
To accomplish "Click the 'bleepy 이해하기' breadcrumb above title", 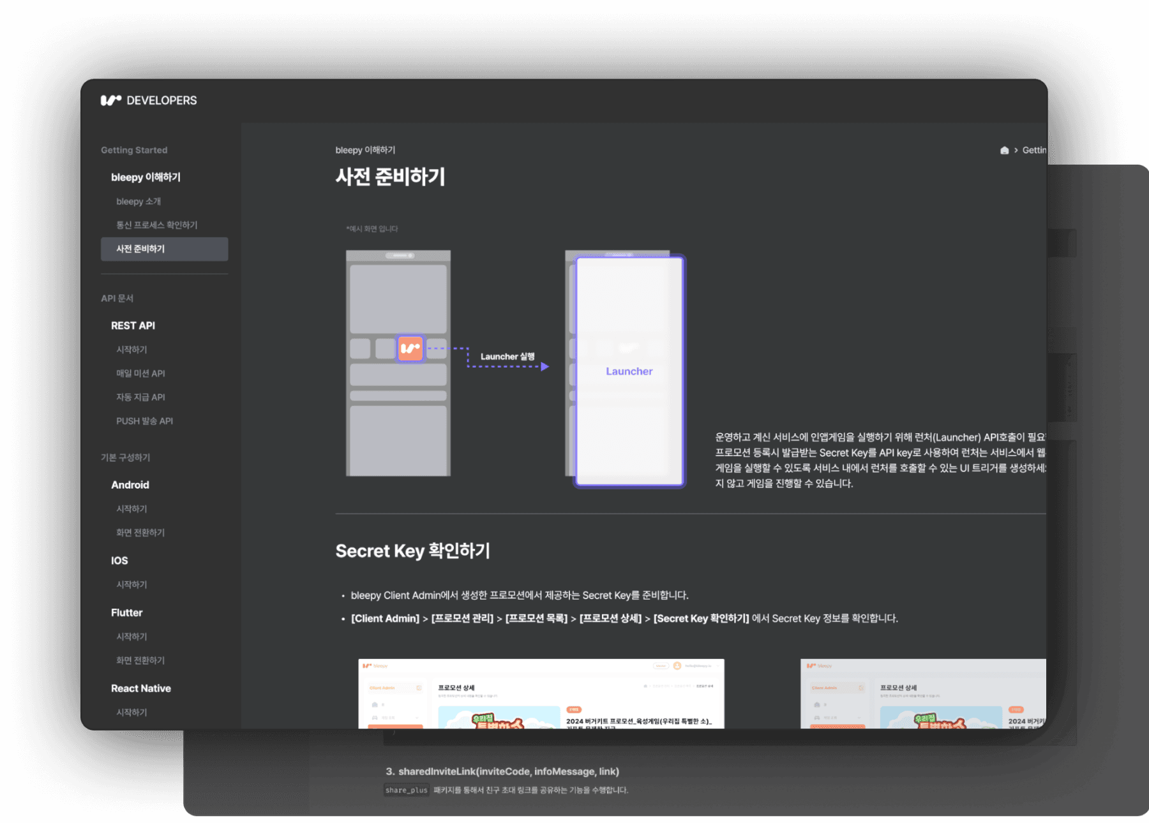I will click(x=365, y=150).
